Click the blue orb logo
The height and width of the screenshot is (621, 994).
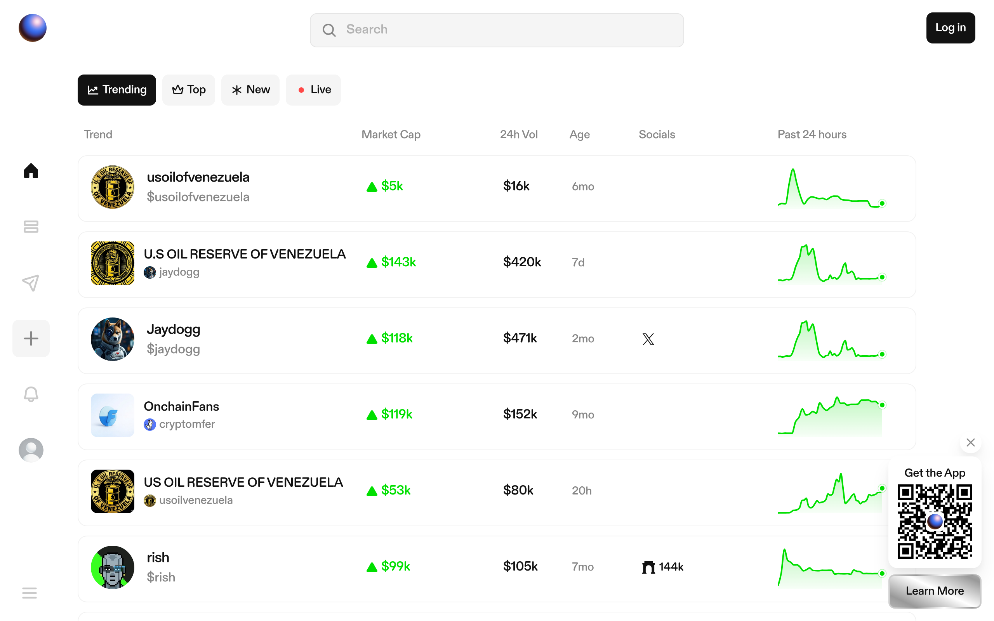pyautogui.click(x=33, y=28)
